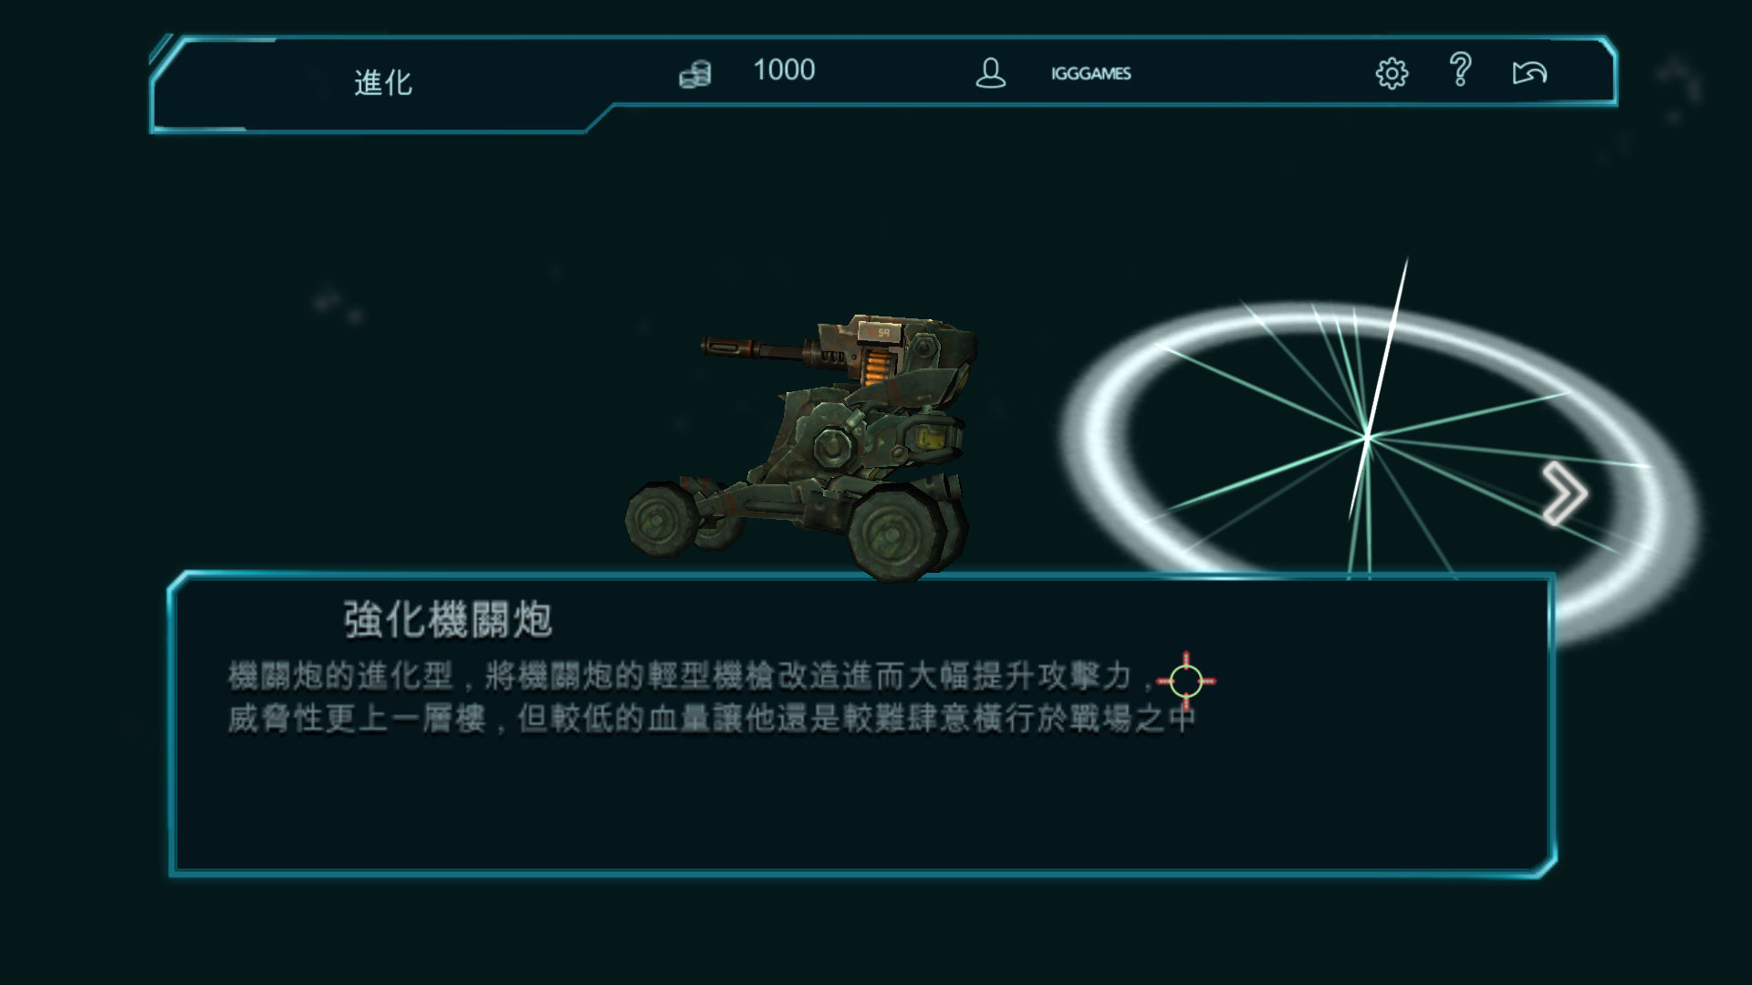Click the vehicle's front right wheel
The height and width of the screenshot is (985, 1752).
pyautogui.click(x=894, y=532)
